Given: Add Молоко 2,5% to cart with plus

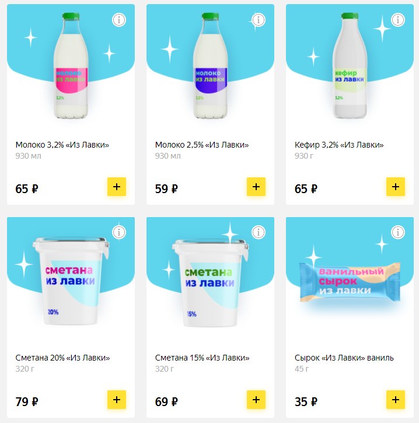Looking at the screenshot, I should click(256, 187).
